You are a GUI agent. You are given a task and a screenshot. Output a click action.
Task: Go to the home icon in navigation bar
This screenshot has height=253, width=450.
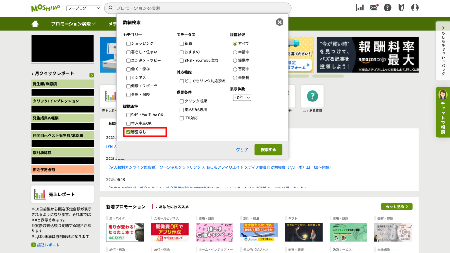(36, 24)
